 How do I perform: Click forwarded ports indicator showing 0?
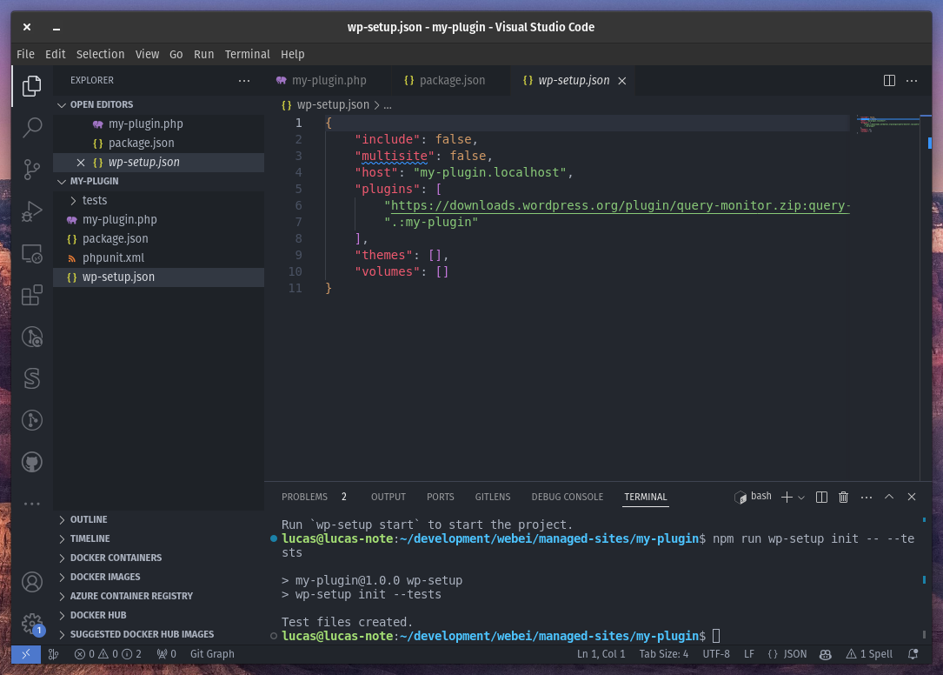coord(166,654)
